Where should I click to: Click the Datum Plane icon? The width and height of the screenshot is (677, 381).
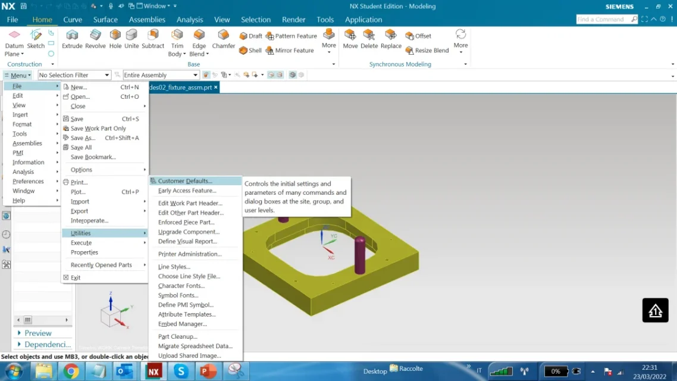pos(14,35)
